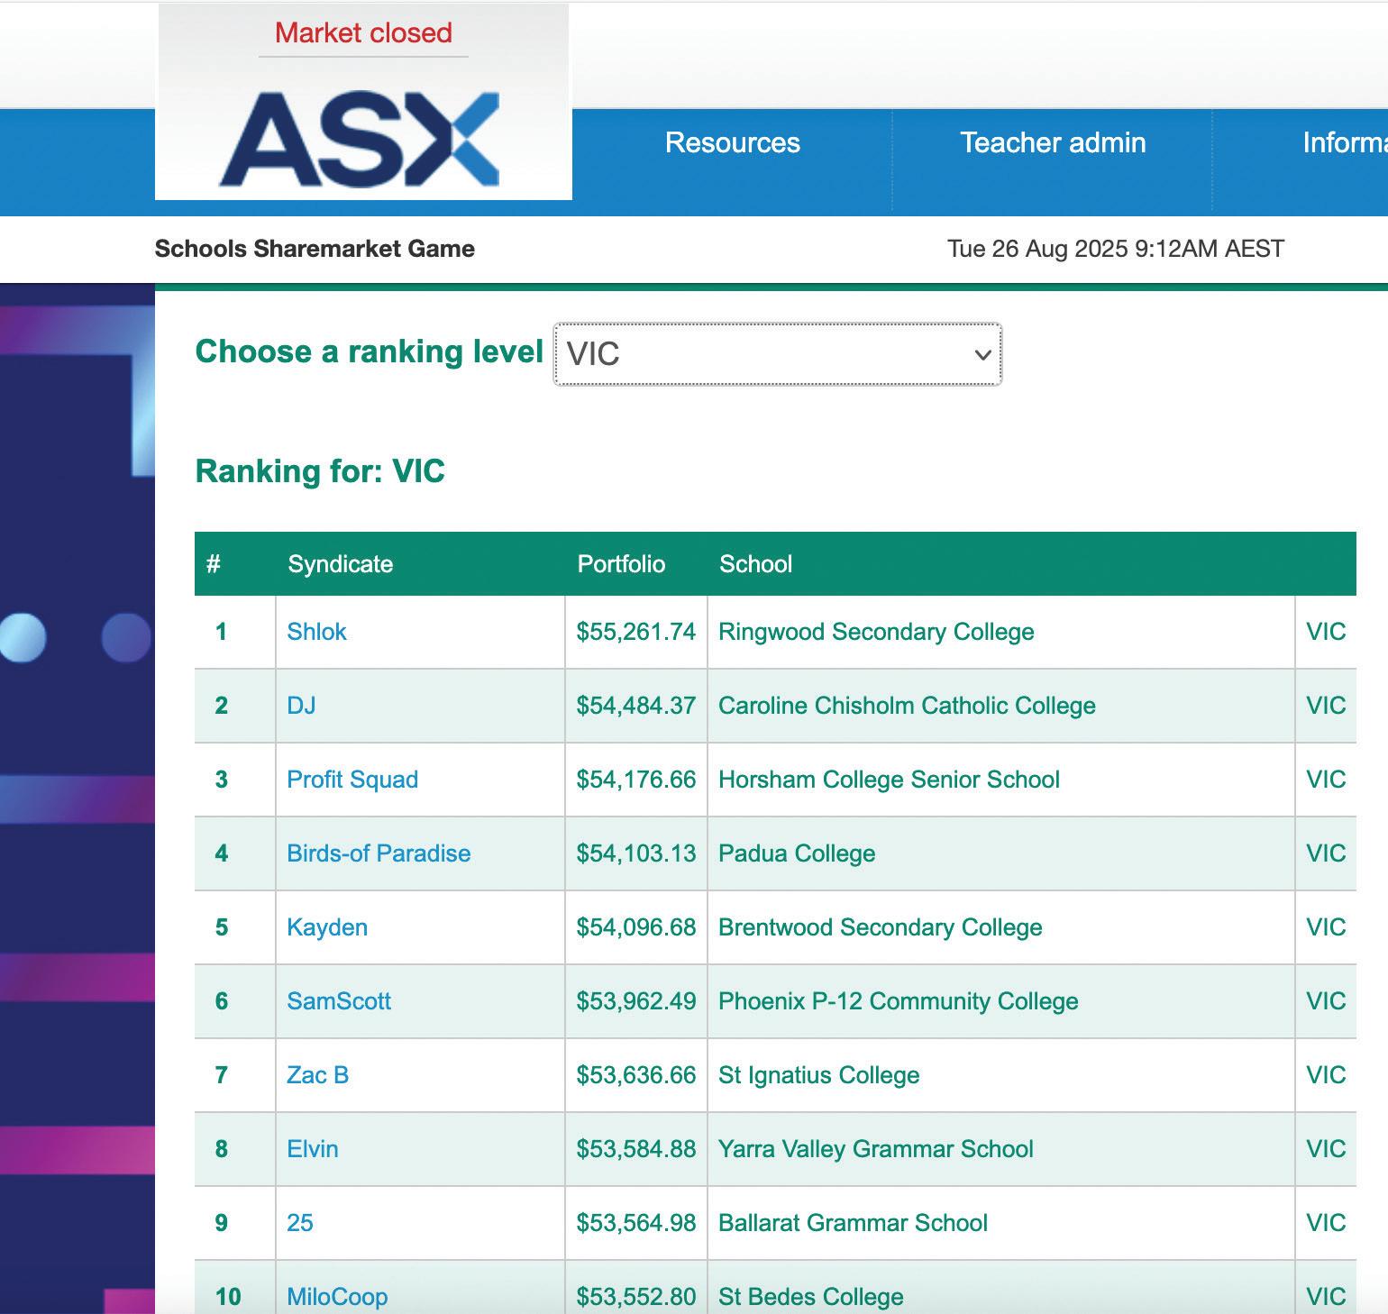Viewport: 1388px width, 1314px height.
Task: Open the Resources menu
Action: pyautogui.click(x=733, y=142)
